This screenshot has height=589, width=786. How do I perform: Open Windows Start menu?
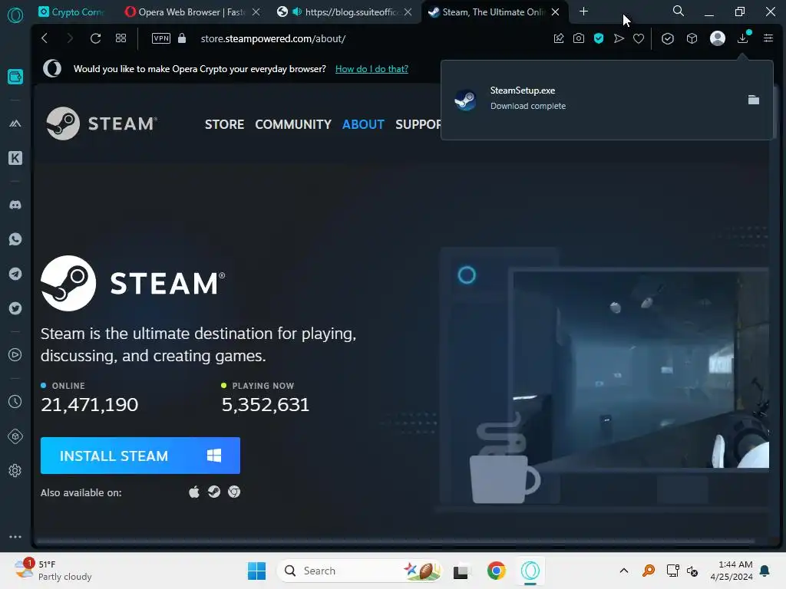256,571
